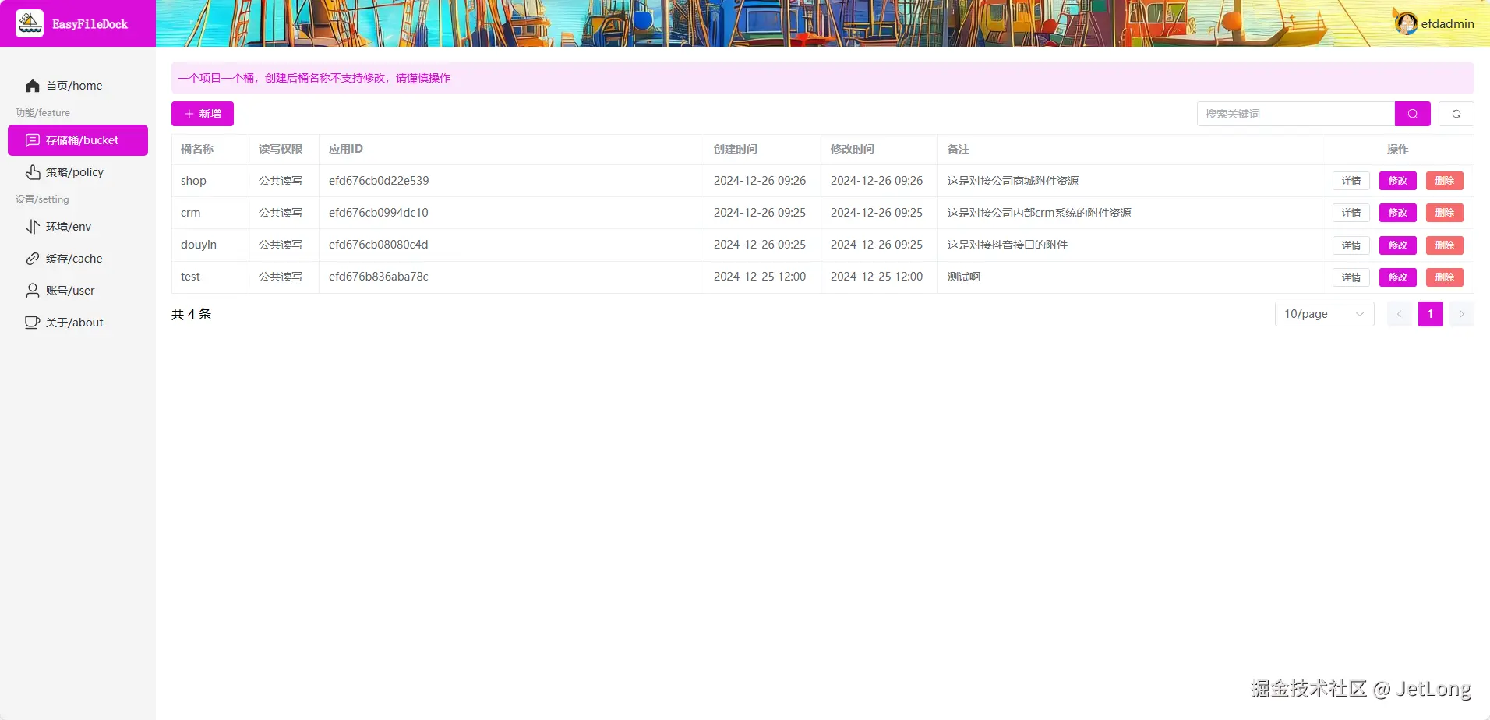
Task: Open the 10/page size dropdown
Action: (x=1325, y=314)
